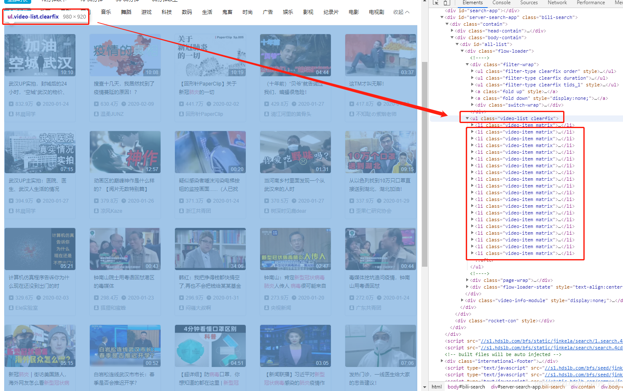The image size is (623, 391).
Task: Click the play count icon beside 298.4万
Action: (96, 298)
